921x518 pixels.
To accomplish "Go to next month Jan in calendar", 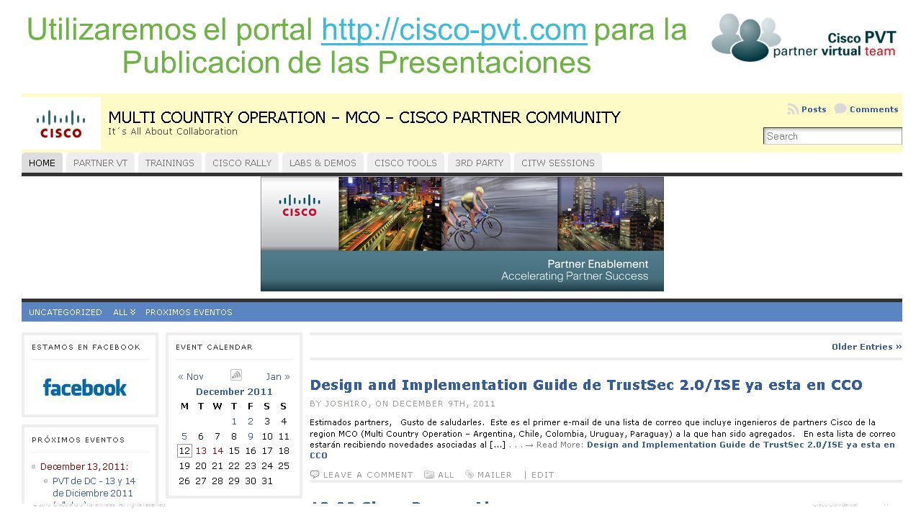I will click(x=278, y=376).
